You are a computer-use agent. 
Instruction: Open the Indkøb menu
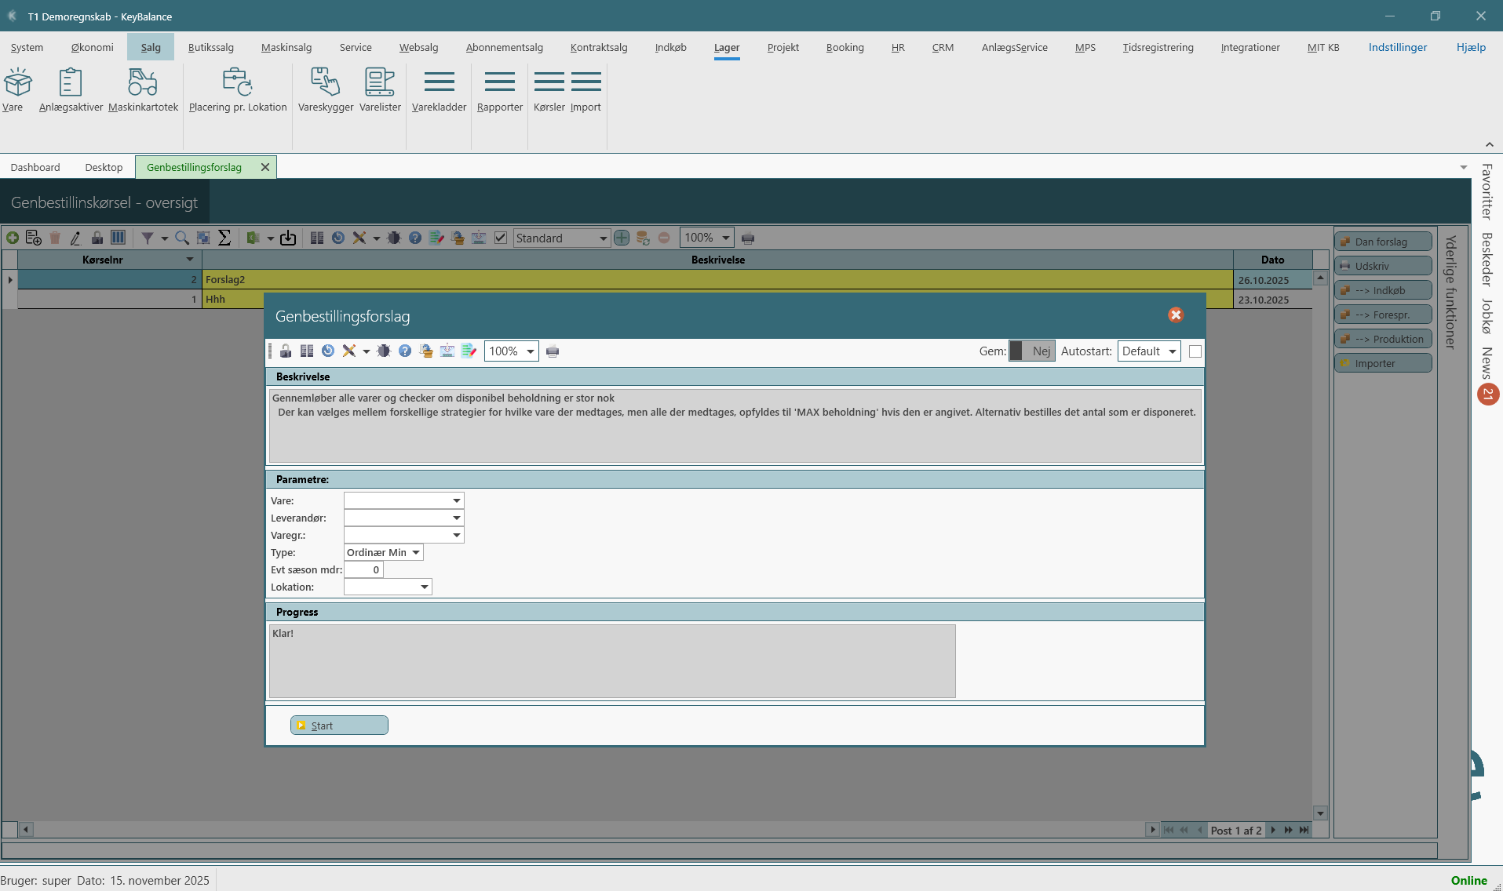coord(670,47)
